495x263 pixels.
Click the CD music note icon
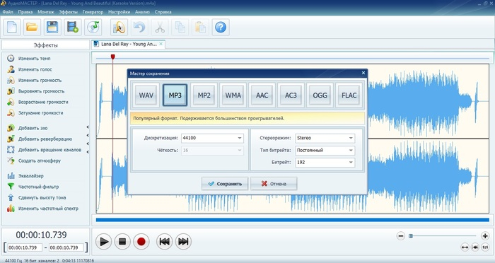point(93,27)
